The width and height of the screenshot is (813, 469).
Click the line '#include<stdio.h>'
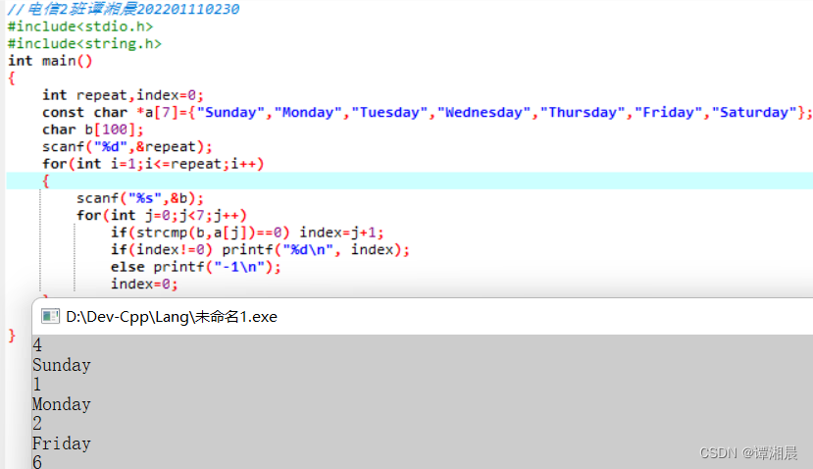[x=80, y=26]
